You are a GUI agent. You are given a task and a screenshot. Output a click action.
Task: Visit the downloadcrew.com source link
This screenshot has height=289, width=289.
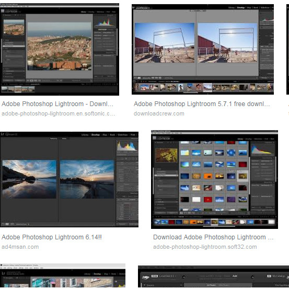point(159,113)
